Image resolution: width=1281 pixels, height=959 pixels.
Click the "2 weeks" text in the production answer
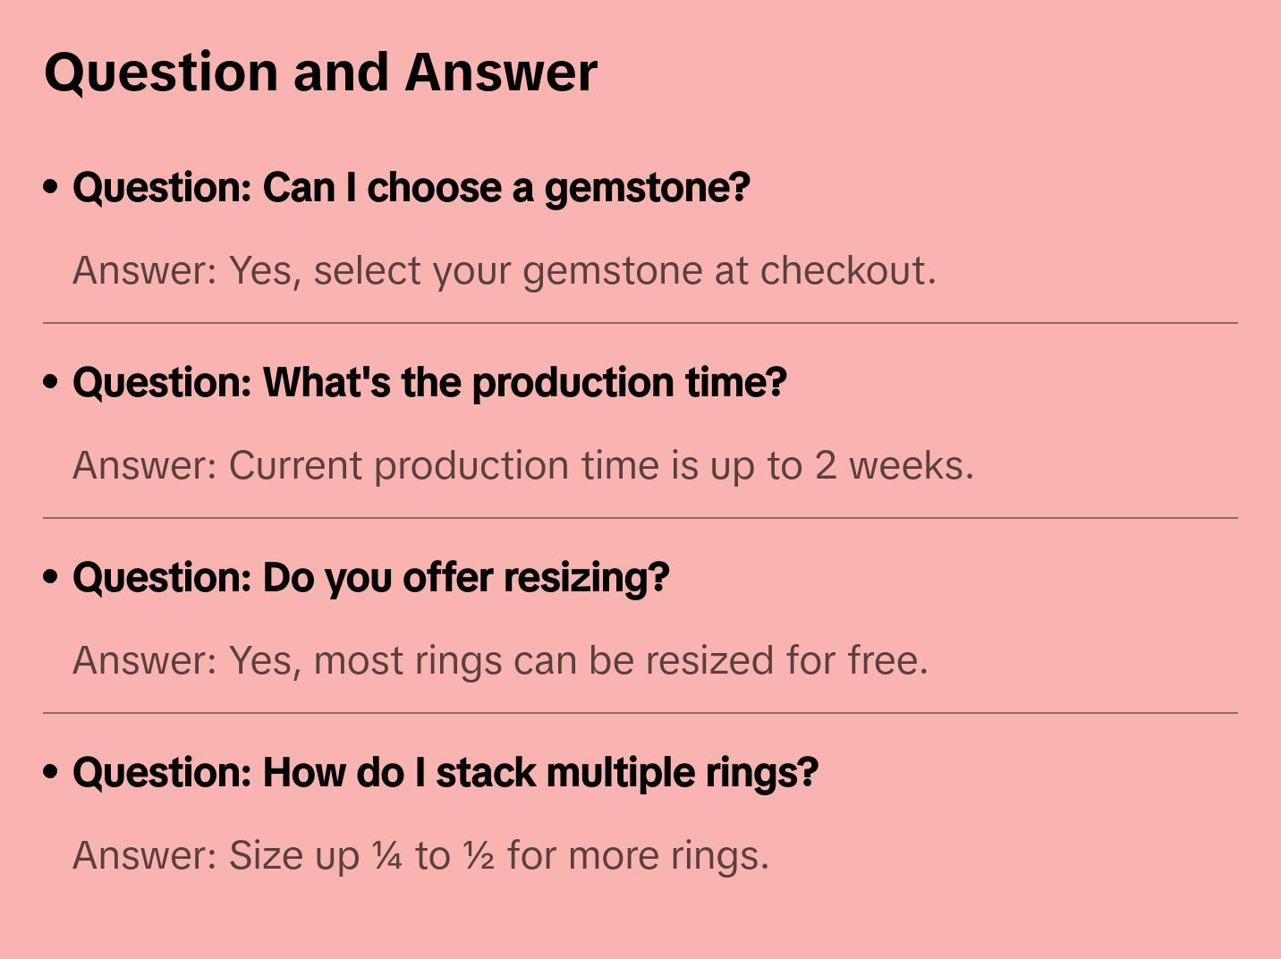pos(889,466)
